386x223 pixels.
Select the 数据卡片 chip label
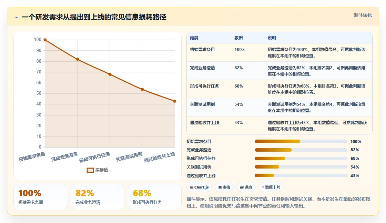pos(273,187)
